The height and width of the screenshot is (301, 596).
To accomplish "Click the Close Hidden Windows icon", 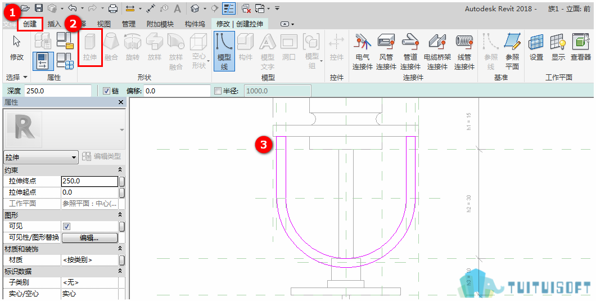I will 246,8.
